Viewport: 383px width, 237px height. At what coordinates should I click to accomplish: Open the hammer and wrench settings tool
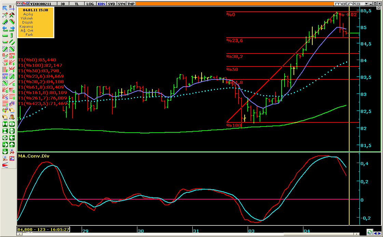[x=12, y=15]
